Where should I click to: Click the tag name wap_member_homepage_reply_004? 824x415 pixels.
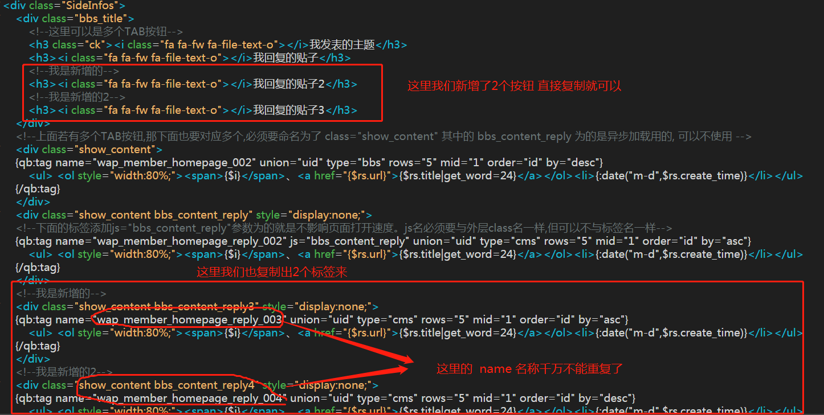(189, 398)
